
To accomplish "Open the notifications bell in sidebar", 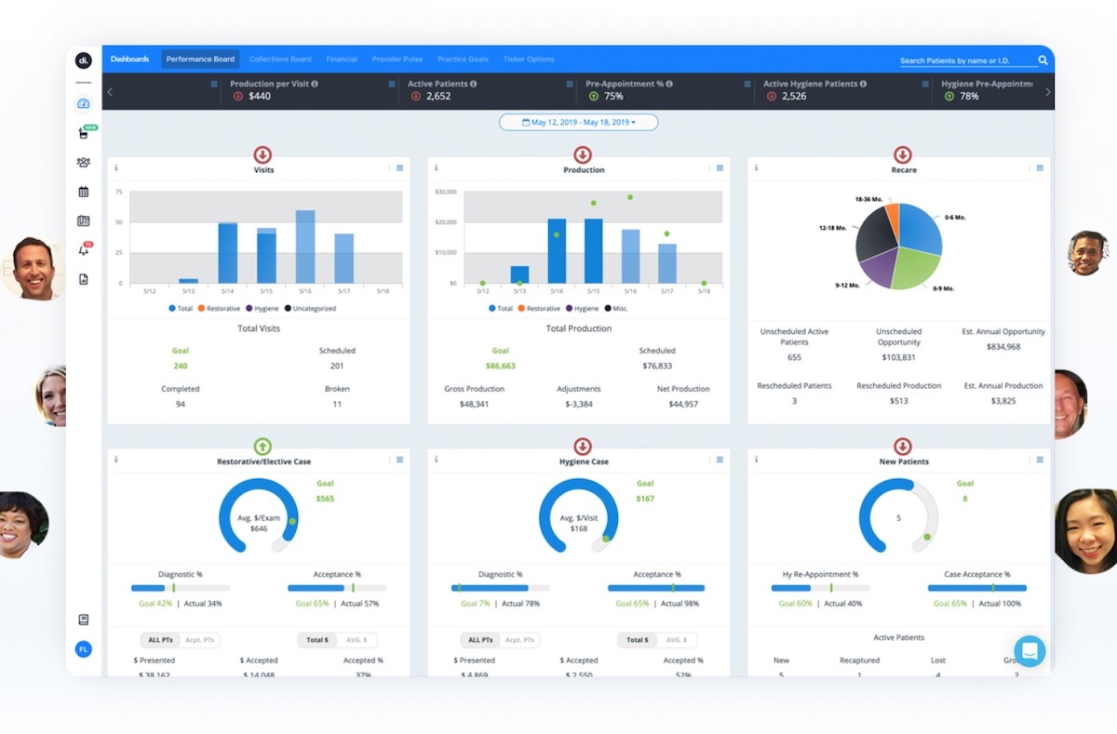I will point(83,249).
